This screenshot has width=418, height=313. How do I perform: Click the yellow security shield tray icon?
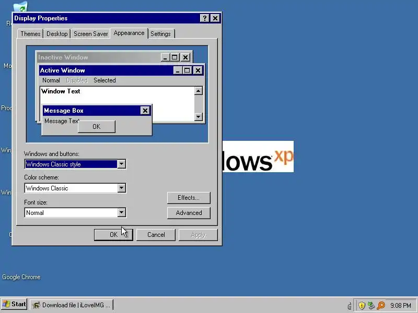click(362, 305)
